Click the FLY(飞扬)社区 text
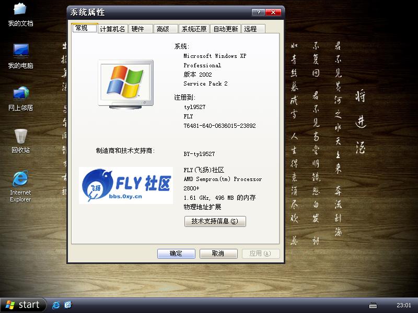 [x=204, y=170]
